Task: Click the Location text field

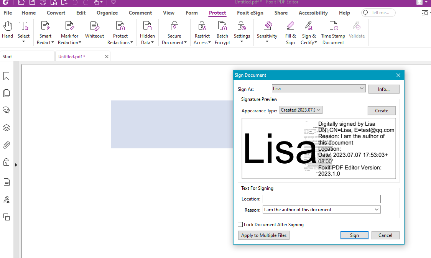Action: [x=322, y=199]
